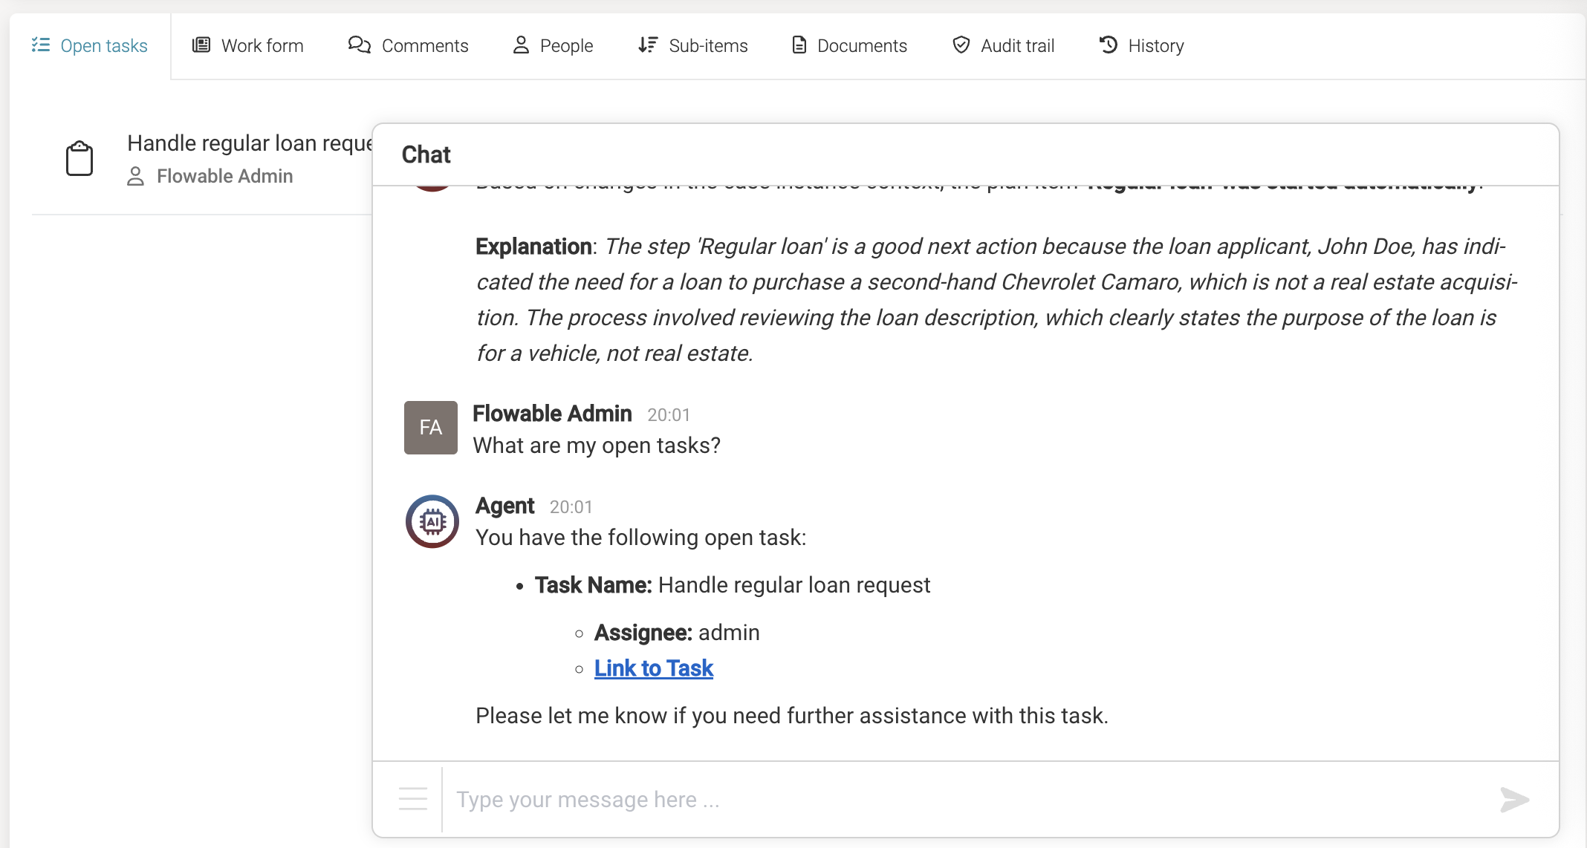This screenshot has width=1587, height=848.
Task: Click the person icon next to Flowable Admin
Action: 134,176
